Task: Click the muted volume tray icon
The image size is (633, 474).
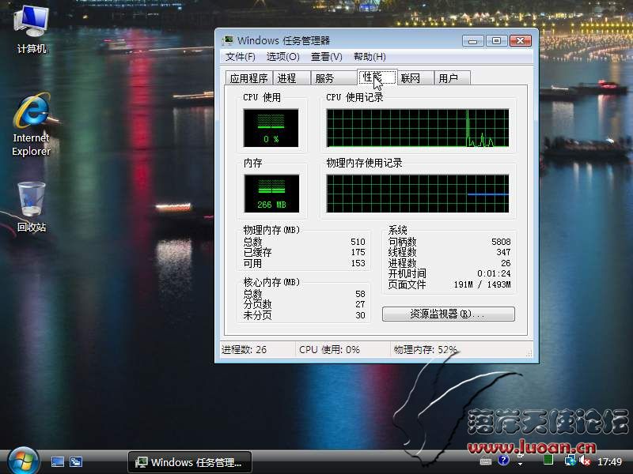Action: pos(584,461)
